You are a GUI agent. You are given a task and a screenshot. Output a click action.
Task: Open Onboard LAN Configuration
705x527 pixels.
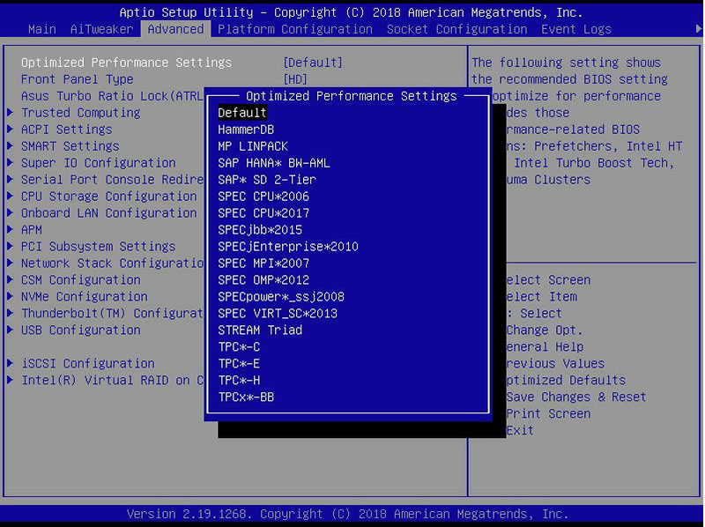point(108,213)
